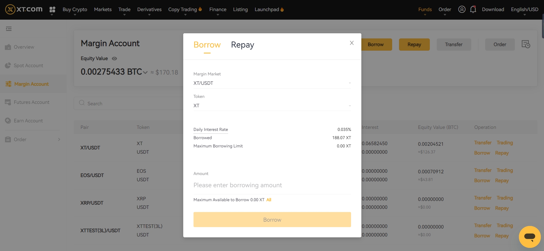Expand the Derivatives menu
The width and height of the screenshot is (544, 251).
(149, 9)
